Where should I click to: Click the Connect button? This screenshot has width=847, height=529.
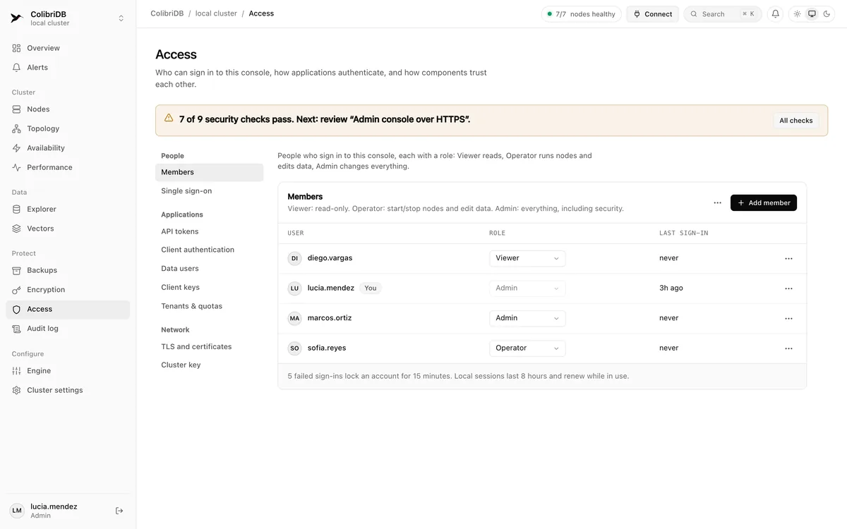[x=652, y=14]
